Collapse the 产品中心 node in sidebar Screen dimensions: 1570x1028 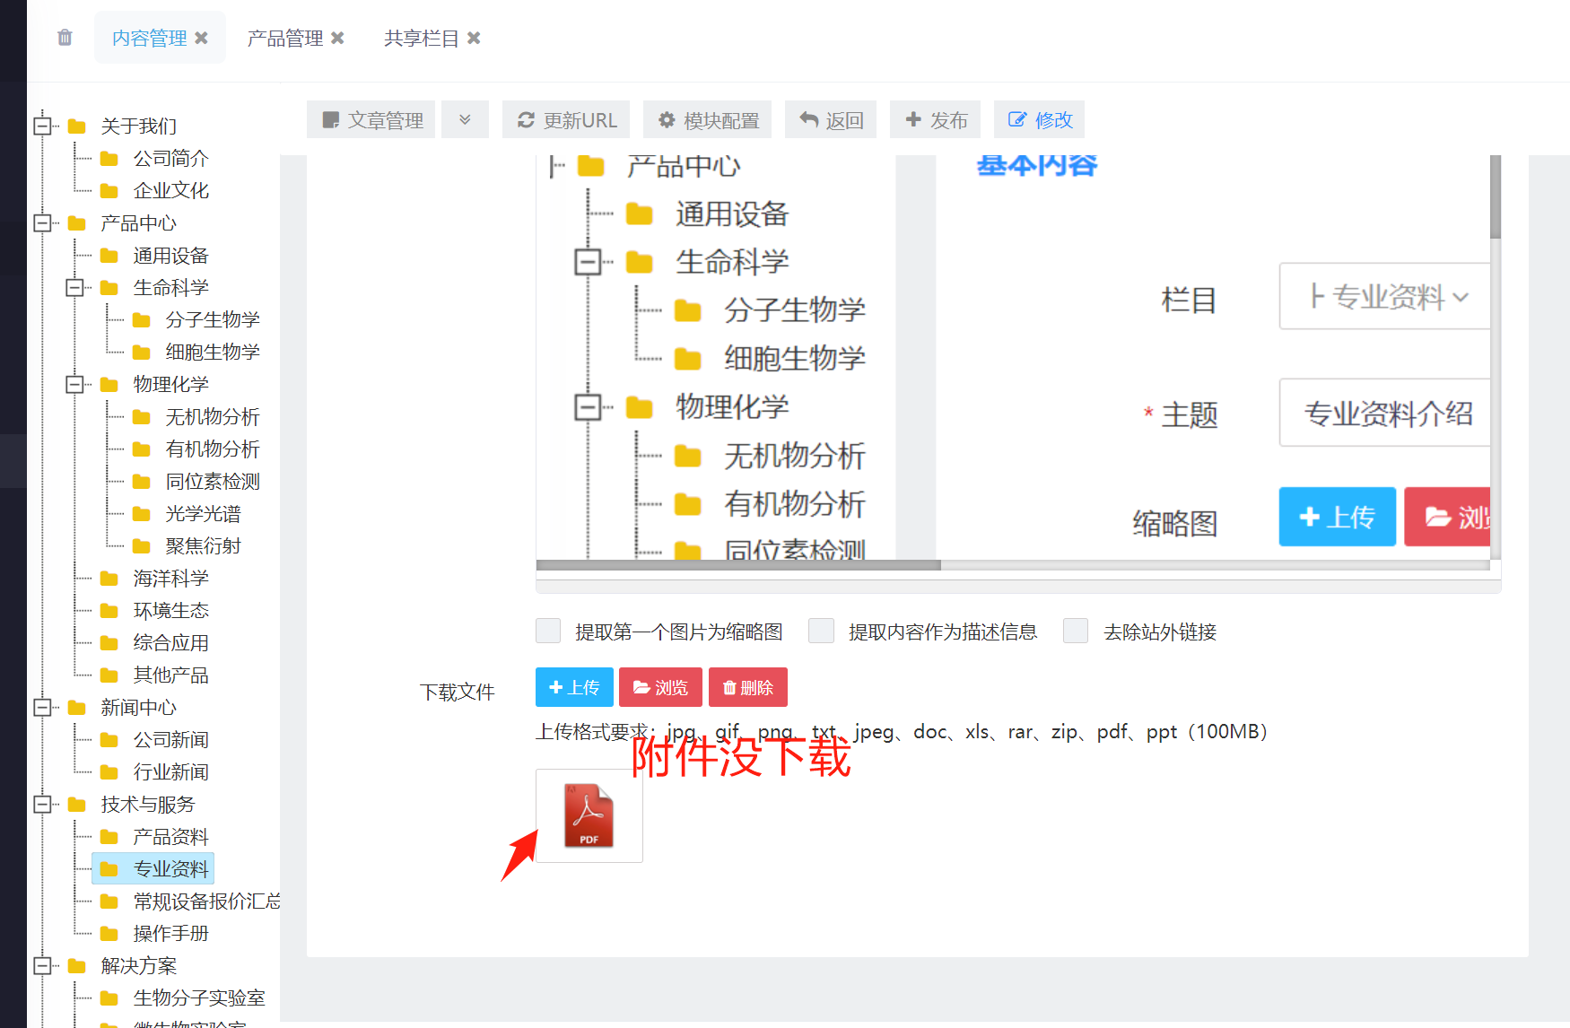(42, 222)
